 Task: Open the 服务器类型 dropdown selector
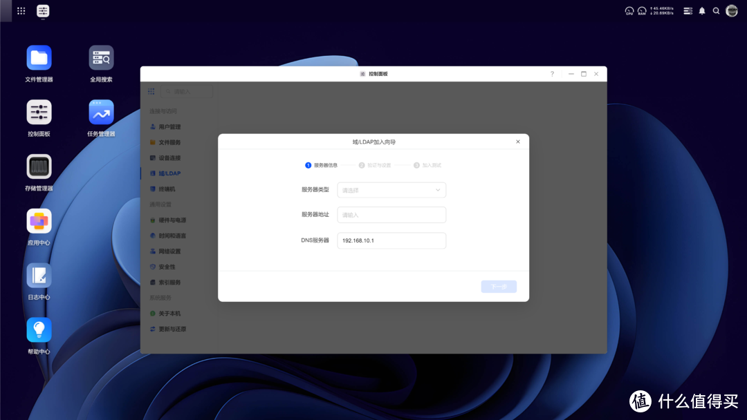coord(391,189)
